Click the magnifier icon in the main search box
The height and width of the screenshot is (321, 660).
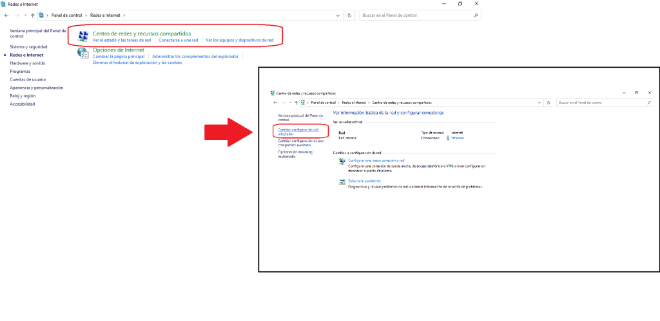pos(476,14)
